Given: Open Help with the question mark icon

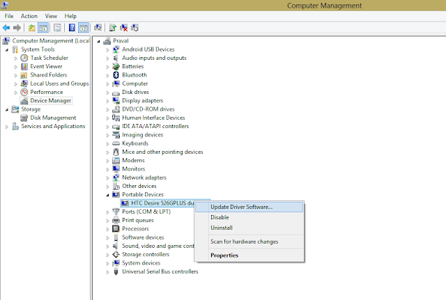Looking at the screenshot, I should click(x=72, y=28).
